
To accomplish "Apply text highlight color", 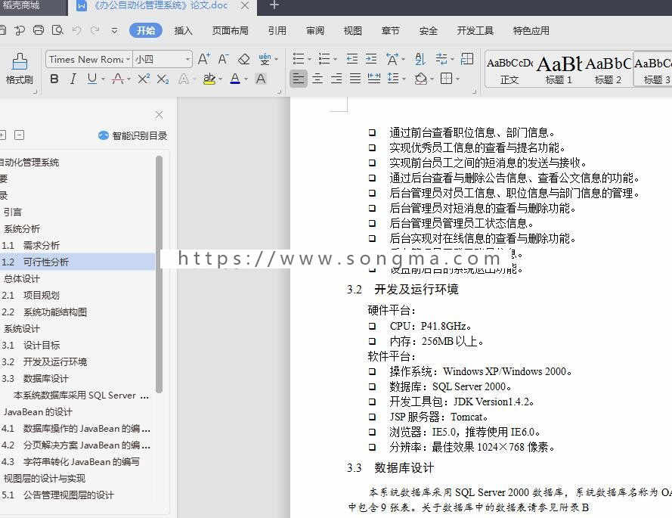I will [x=209, y=79].
